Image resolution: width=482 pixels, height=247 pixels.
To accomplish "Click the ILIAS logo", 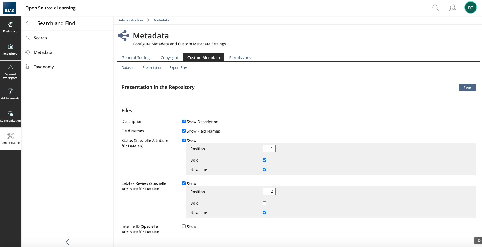I will (x=9, y=8).
